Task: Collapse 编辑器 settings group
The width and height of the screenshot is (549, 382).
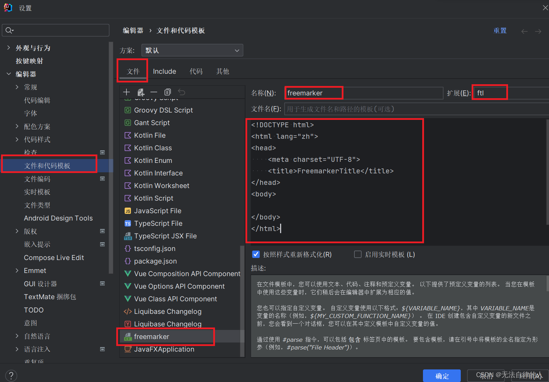Action: coord(9,74)
